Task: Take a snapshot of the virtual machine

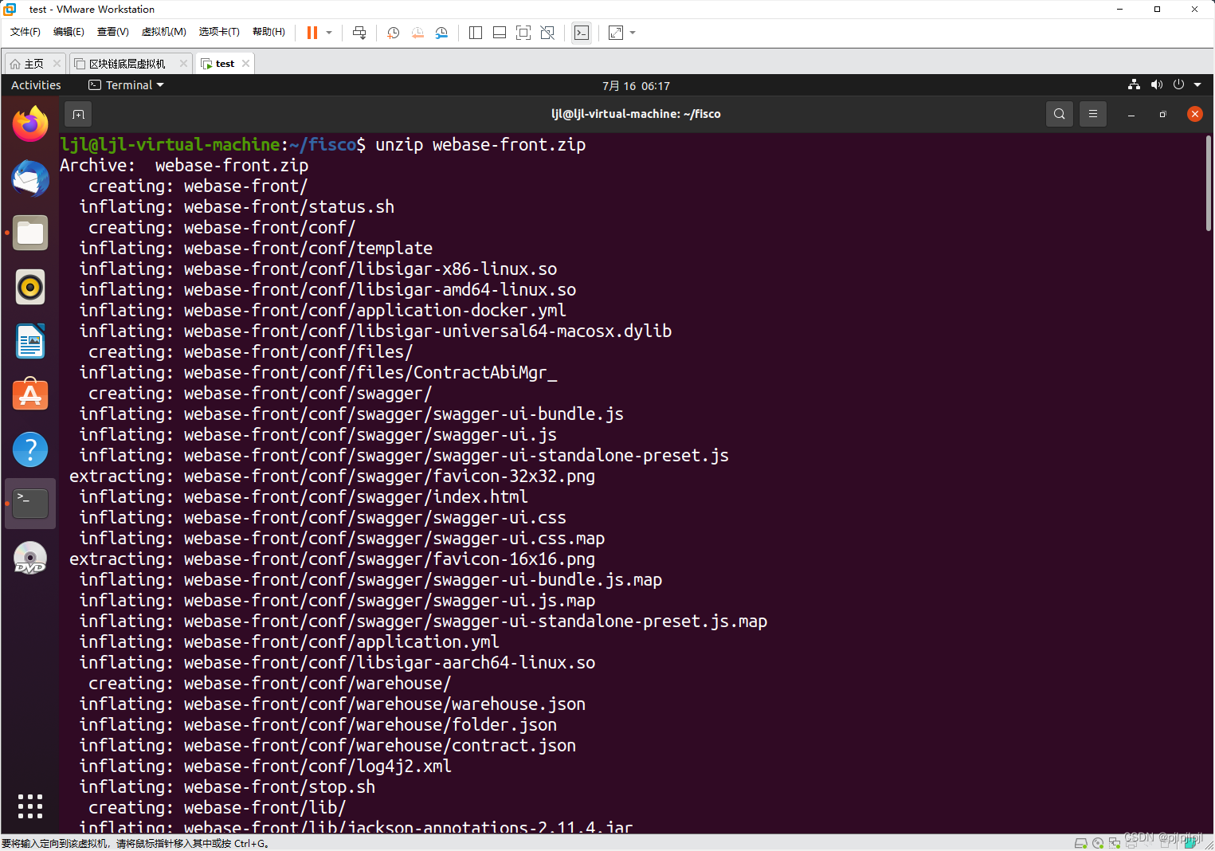Action: pos(394,33)
